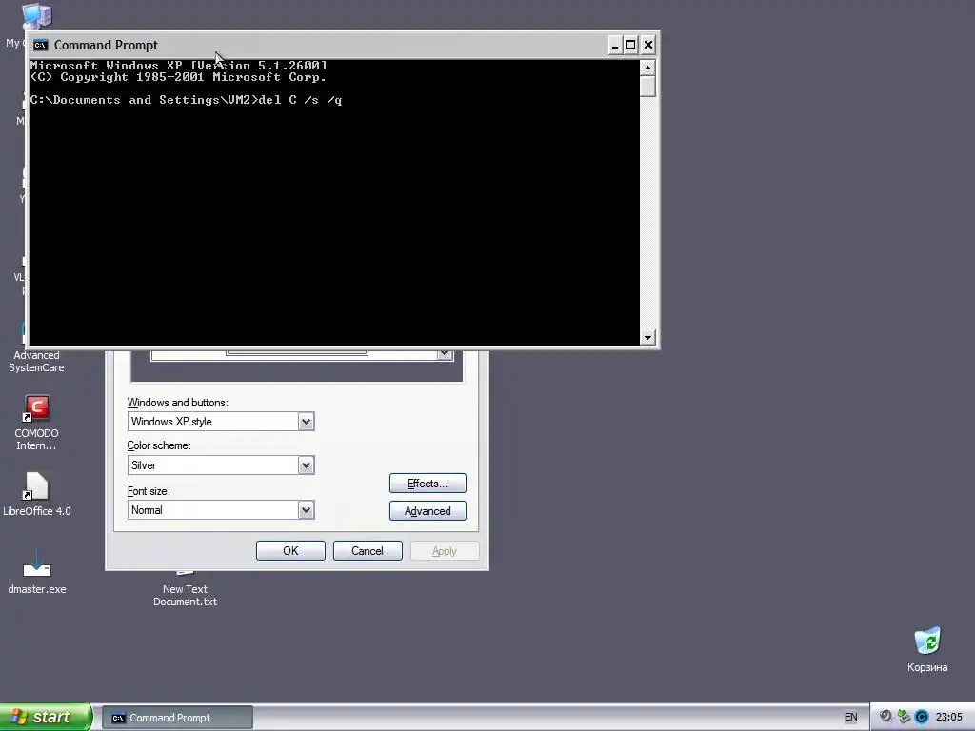Click the Command Prompt window title text
Viewport: 975px width, 731px height.
tap(106, 45)
